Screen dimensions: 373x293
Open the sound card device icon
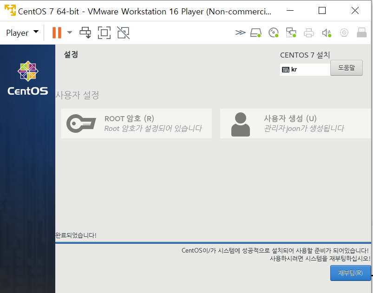[x=327, y=33]
